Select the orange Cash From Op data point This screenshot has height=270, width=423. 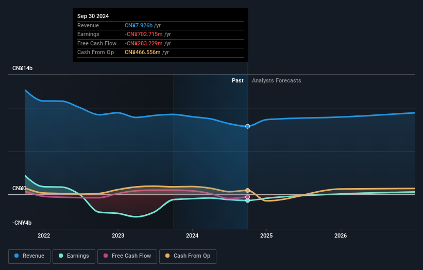(247, 191)
